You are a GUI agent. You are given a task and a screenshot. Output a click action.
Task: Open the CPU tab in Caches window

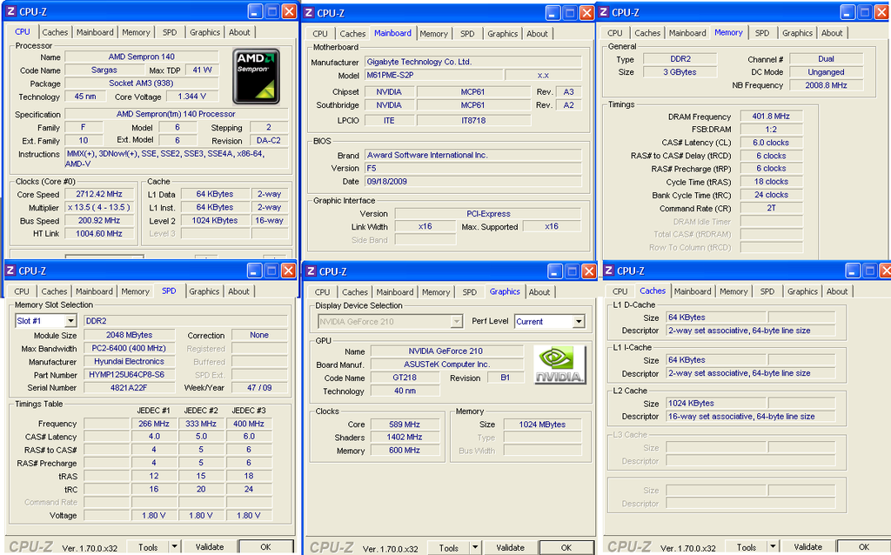[620, 291]
